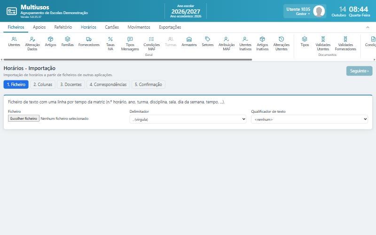Viewport: 376px width, 235px height.
Task: Click the 08:44 clock display
Action: 358,9
